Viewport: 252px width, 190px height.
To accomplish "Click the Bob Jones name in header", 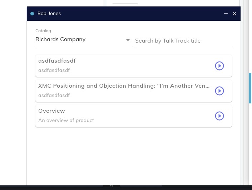I will [49, 14].
